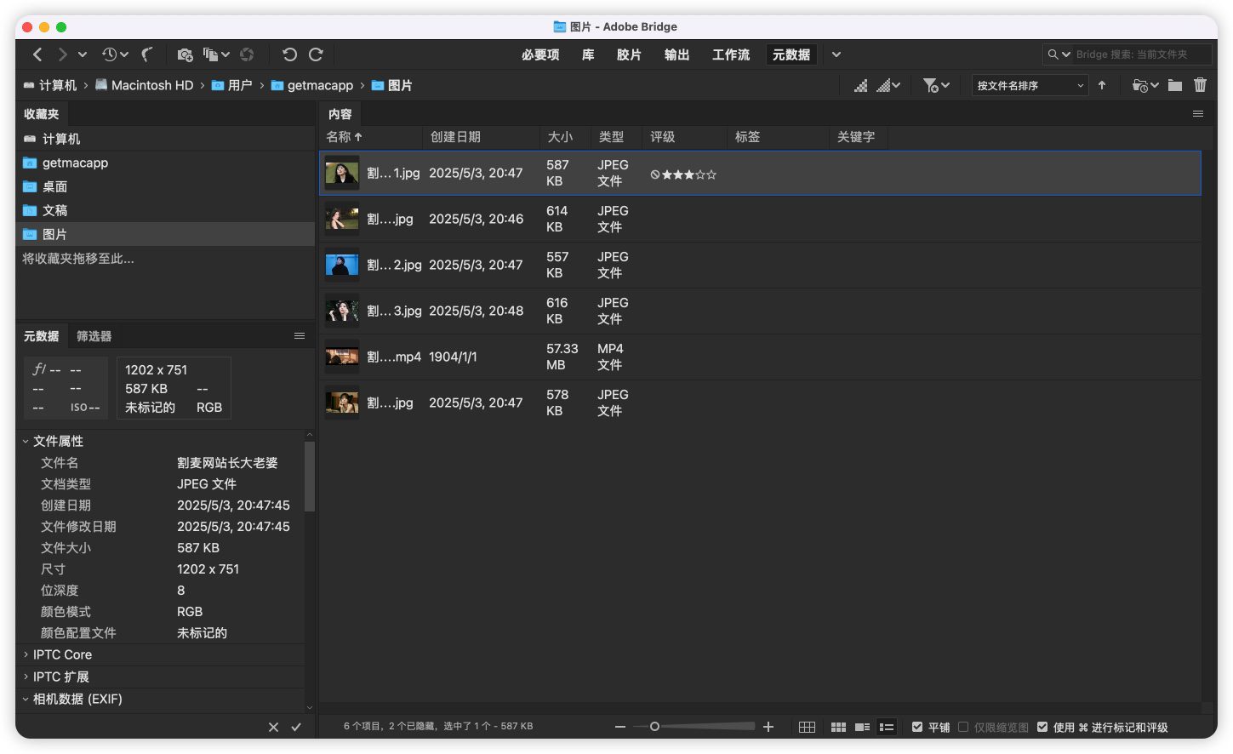Create a new folder with folder icon
1233x754 pixels.
pos(1175,85)
